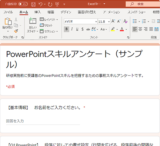Select the ホーム ribbon tab

[x=24, y=12]
